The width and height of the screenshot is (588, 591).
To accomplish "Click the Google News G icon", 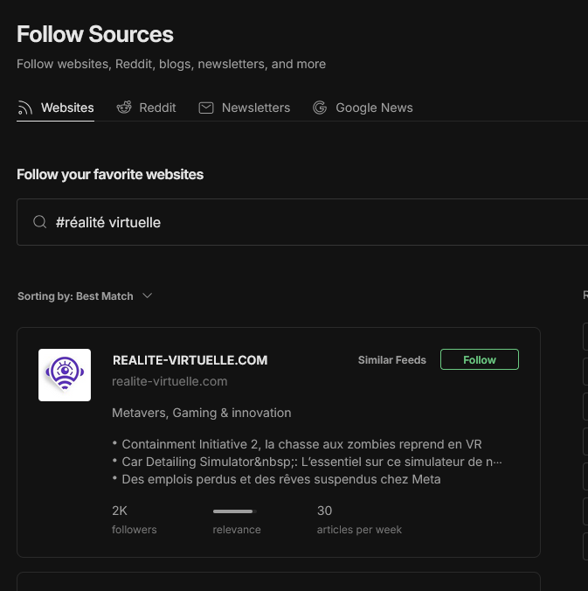I will 320,108.
